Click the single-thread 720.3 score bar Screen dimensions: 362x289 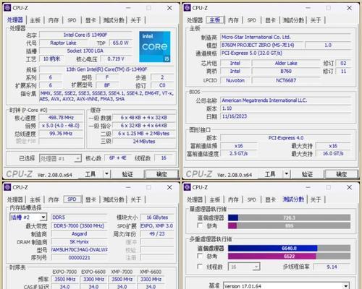[289, 217]
